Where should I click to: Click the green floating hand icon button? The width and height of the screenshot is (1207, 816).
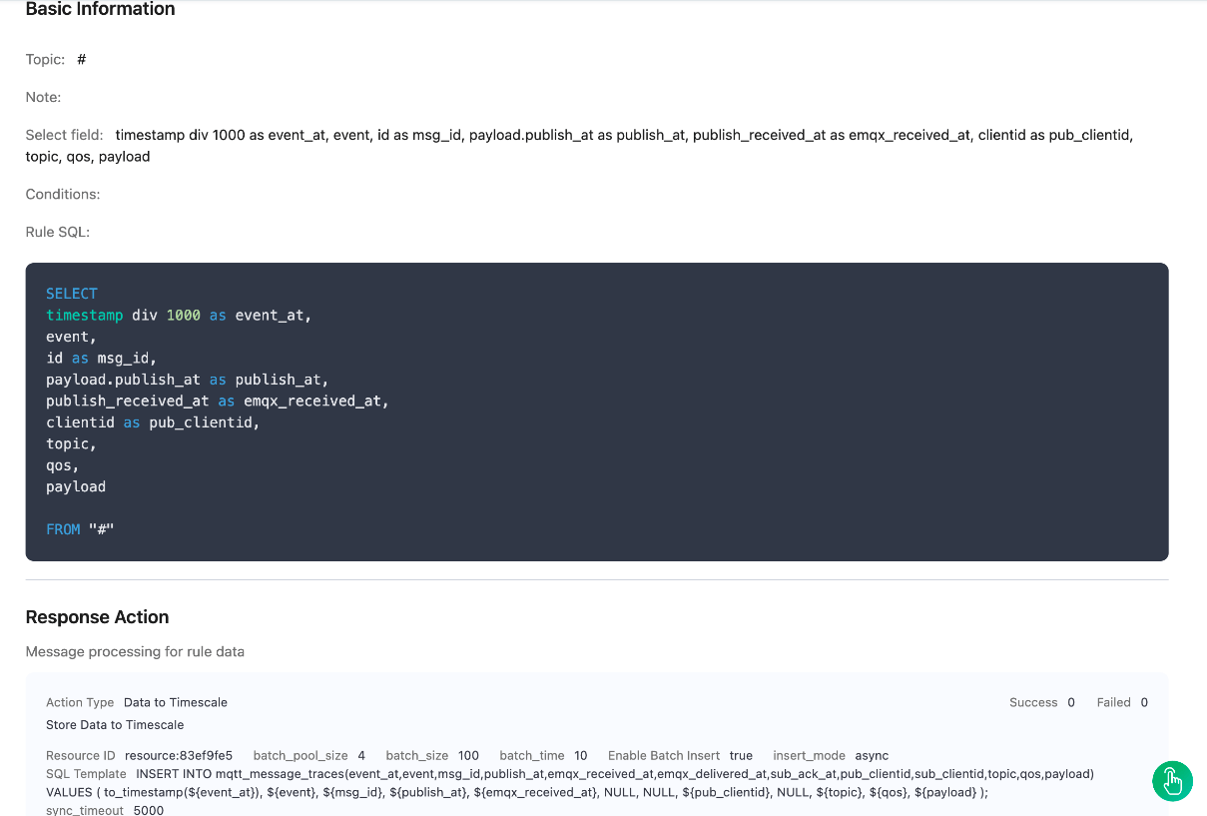pos(1172,781)
